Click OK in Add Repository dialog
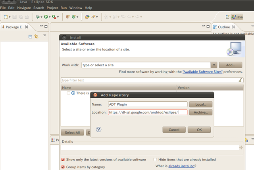The height and width of the screenshot is (170, 254). click(x=199, y=129)
